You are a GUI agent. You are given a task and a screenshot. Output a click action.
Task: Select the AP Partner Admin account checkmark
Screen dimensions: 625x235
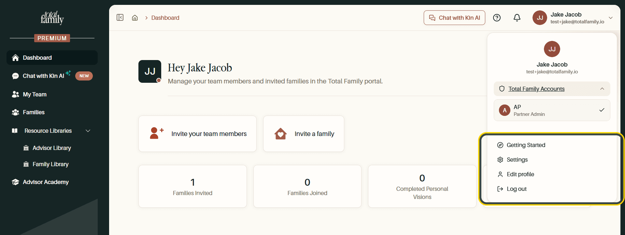pos(602,110)
